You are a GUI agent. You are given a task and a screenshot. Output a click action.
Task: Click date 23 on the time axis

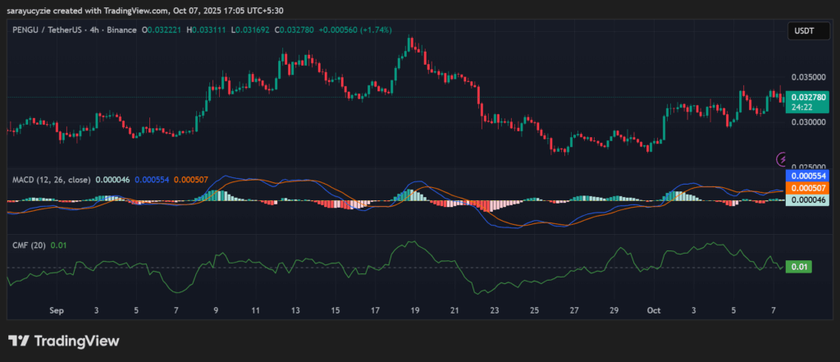[495, 311]
